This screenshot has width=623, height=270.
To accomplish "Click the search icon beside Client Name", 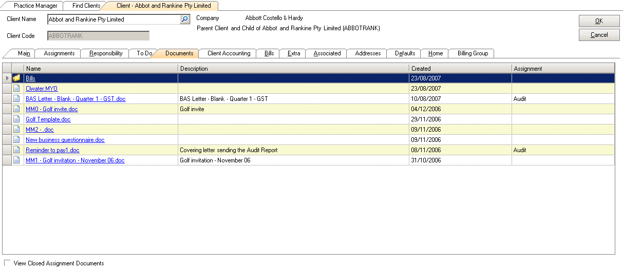I will 185,19.
